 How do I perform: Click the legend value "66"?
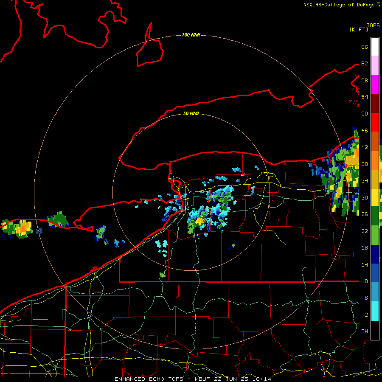pyautogui.click(x=365, y=47)
